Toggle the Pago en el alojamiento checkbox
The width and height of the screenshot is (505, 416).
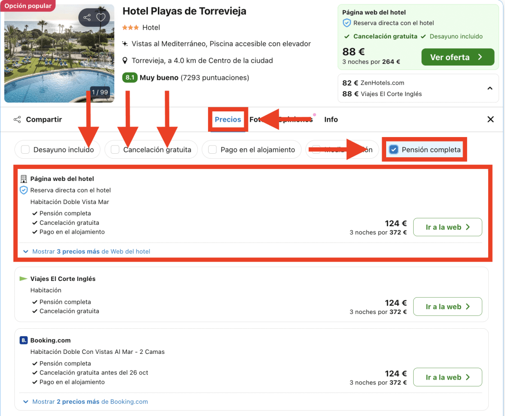[x=213, y=150]
